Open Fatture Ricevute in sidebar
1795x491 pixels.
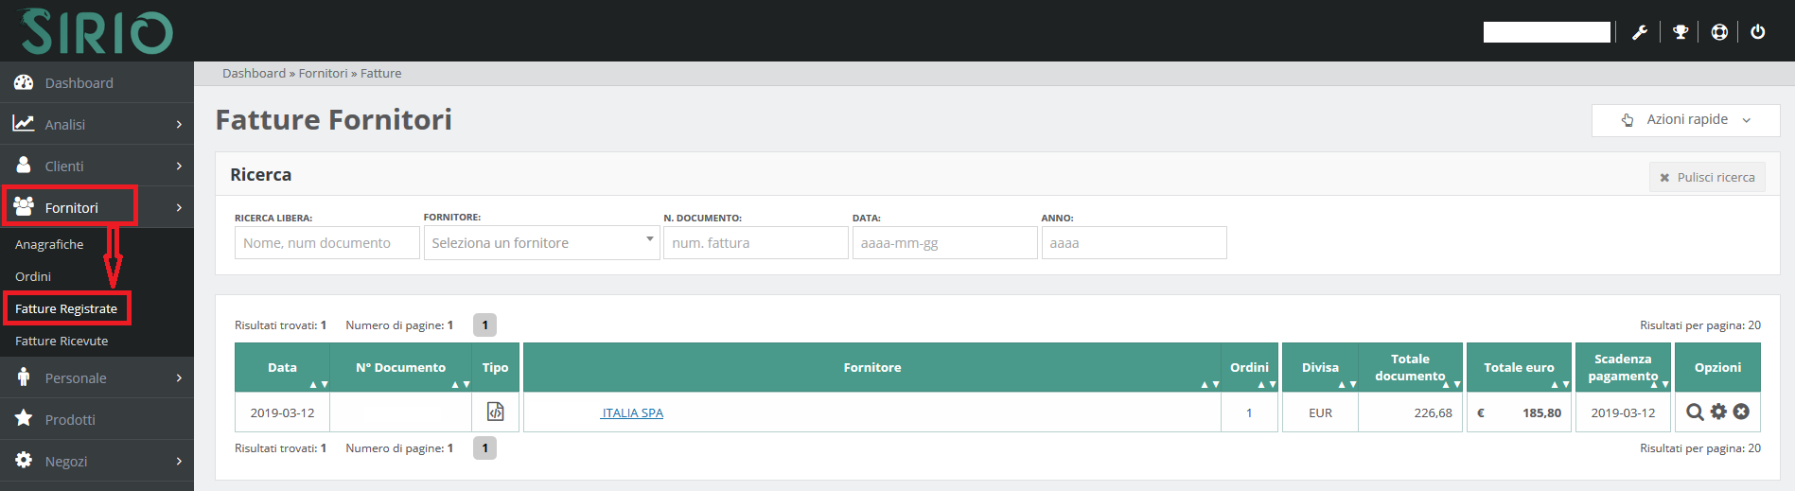(x=62, y=341)
